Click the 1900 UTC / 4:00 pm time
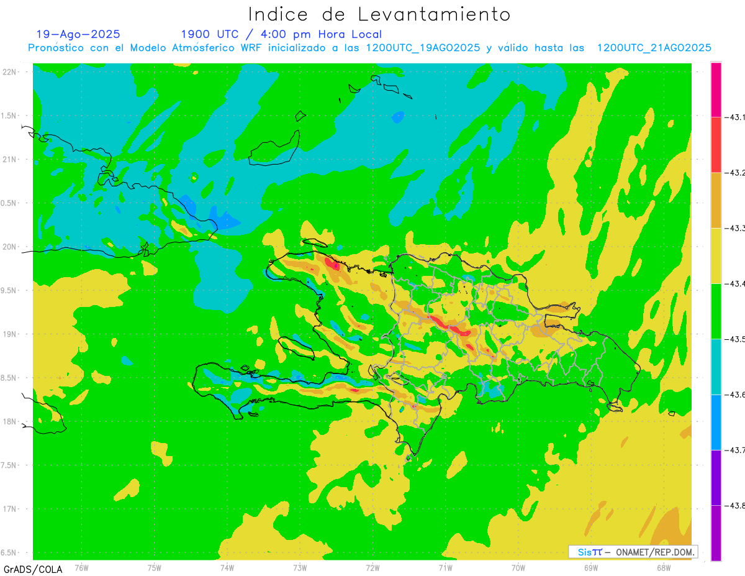Screen dimensions: 745x576 [x=281, y=34]
